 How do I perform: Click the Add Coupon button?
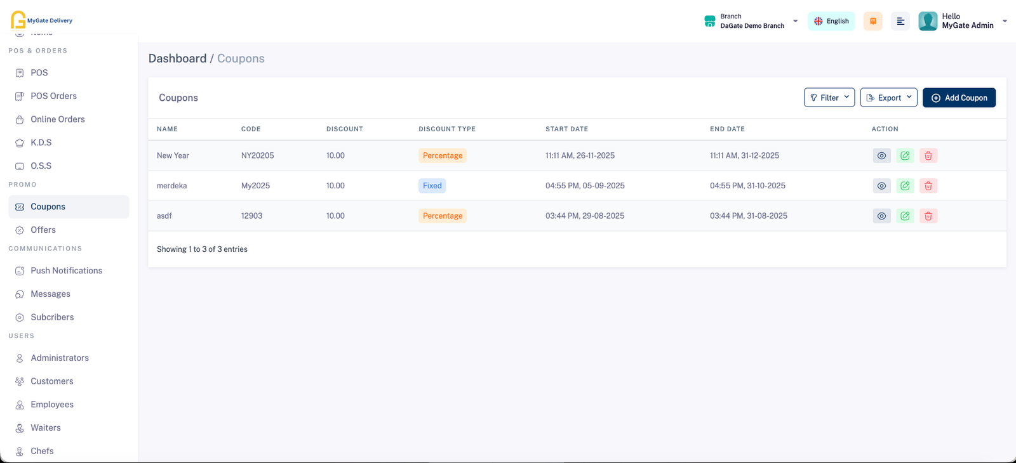click(959, 98)
